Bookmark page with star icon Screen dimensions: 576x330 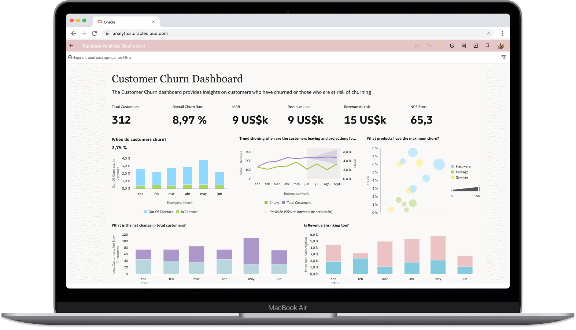tap(488, 33)
